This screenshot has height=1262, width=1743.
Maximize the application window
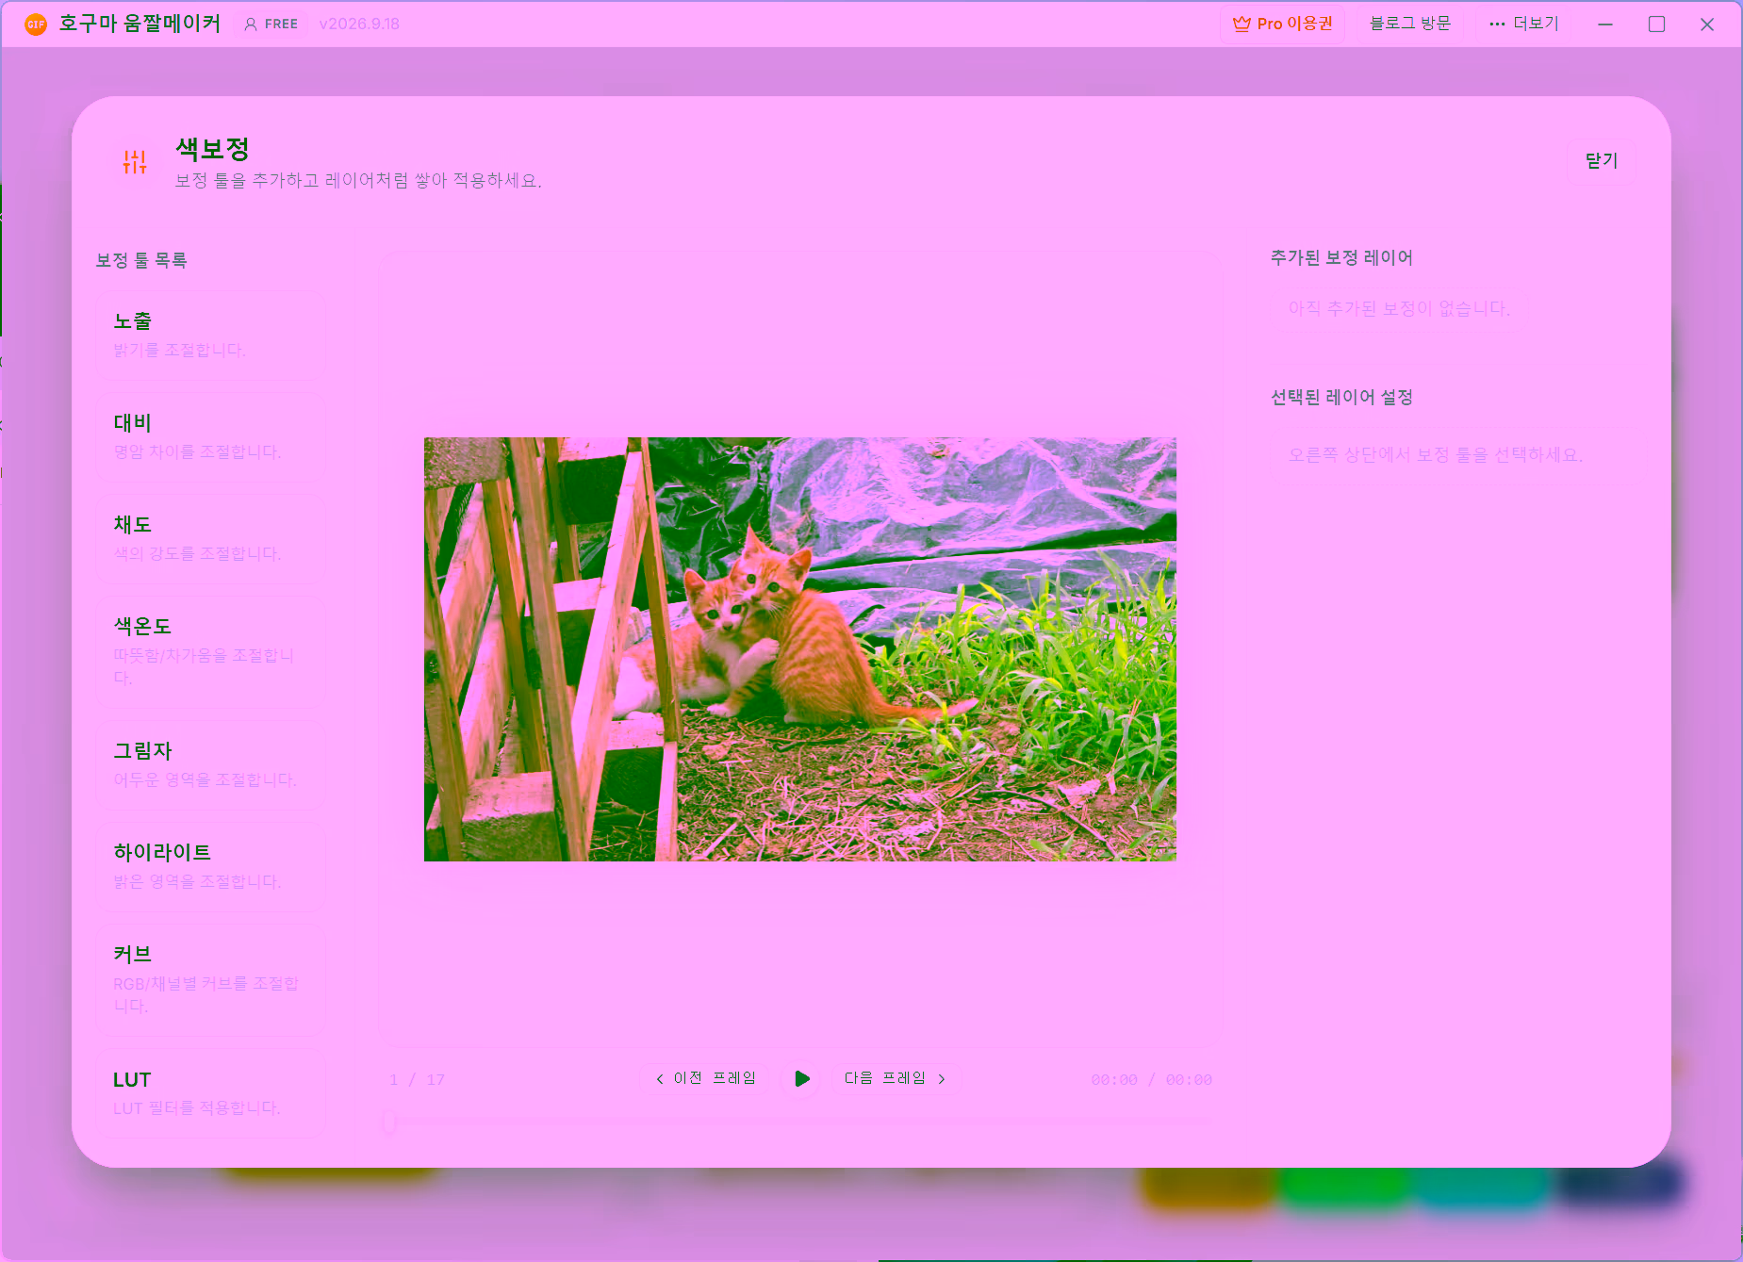(x=1656, y=24)
